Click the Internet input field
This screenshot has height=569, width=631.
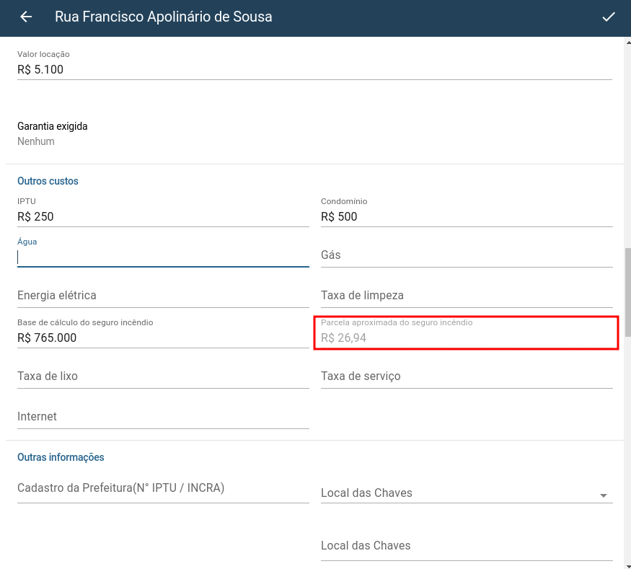point(163,417)
